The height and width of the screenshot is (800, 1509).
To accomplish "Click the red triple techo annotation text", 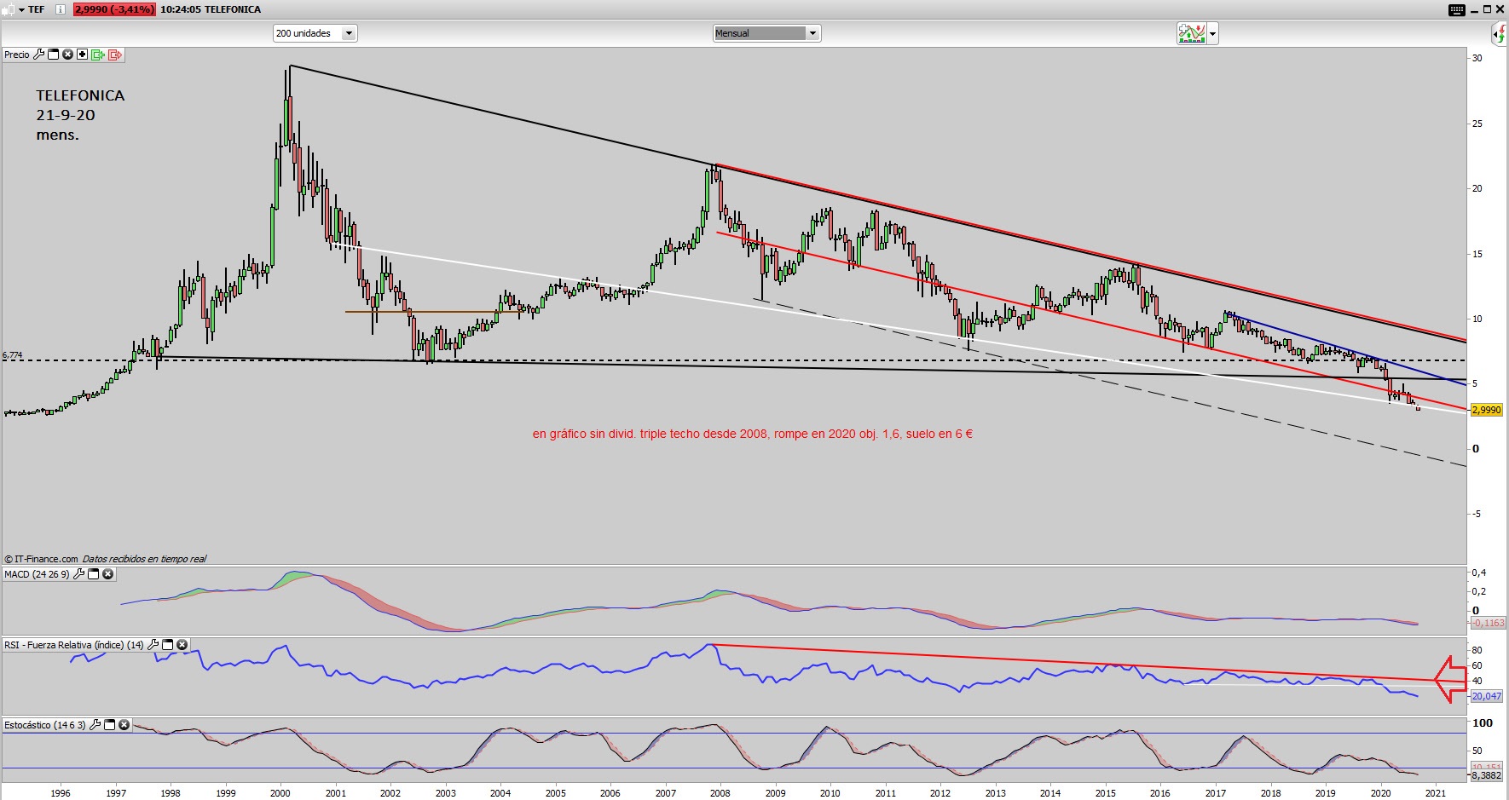I will click(x=753, y=434).
